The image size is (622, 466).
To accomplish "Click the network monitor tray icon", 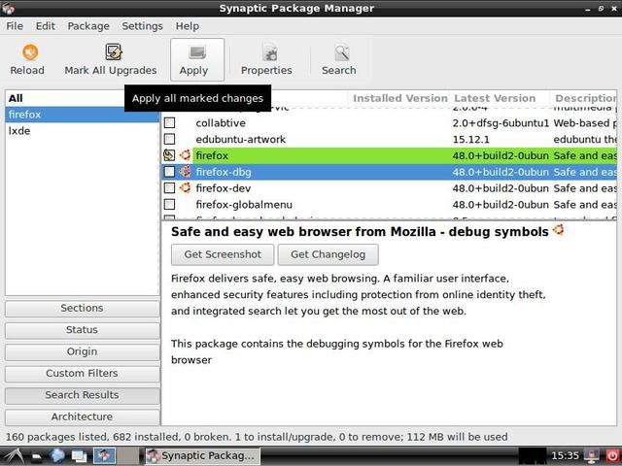I will click(592, 456).
